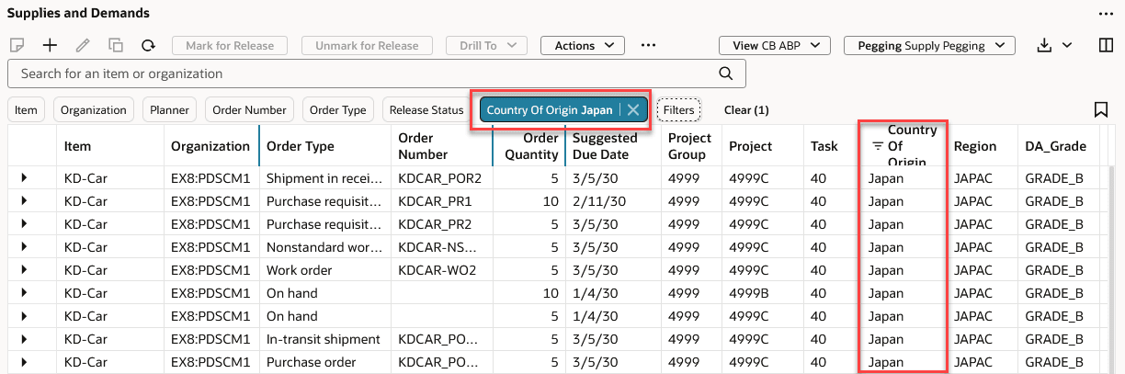Viewport: 1125px width, 374px height.
Task: Click the Item filter chip
Action: (x=26, y=110)
